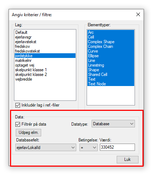Click the Udpeg elm. button

[28, 132]
